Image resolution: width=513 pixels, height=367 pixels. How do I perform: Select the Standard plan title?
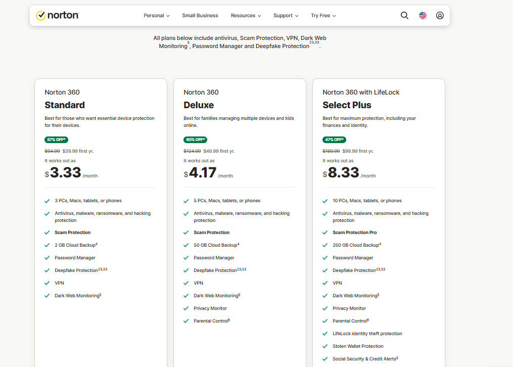[x=65, y=105]
